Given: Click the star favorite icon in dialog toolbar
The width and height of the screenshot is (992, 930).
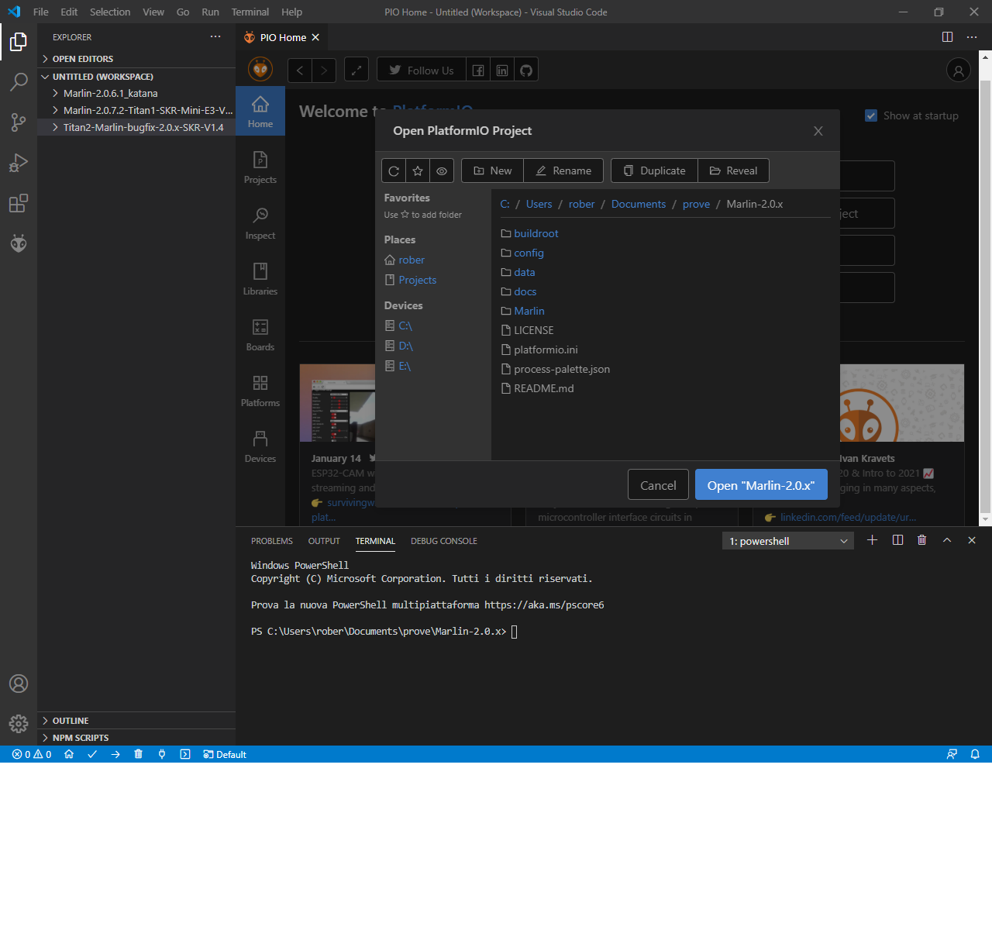Looking at the screenshot, I should tap(418, 170).
